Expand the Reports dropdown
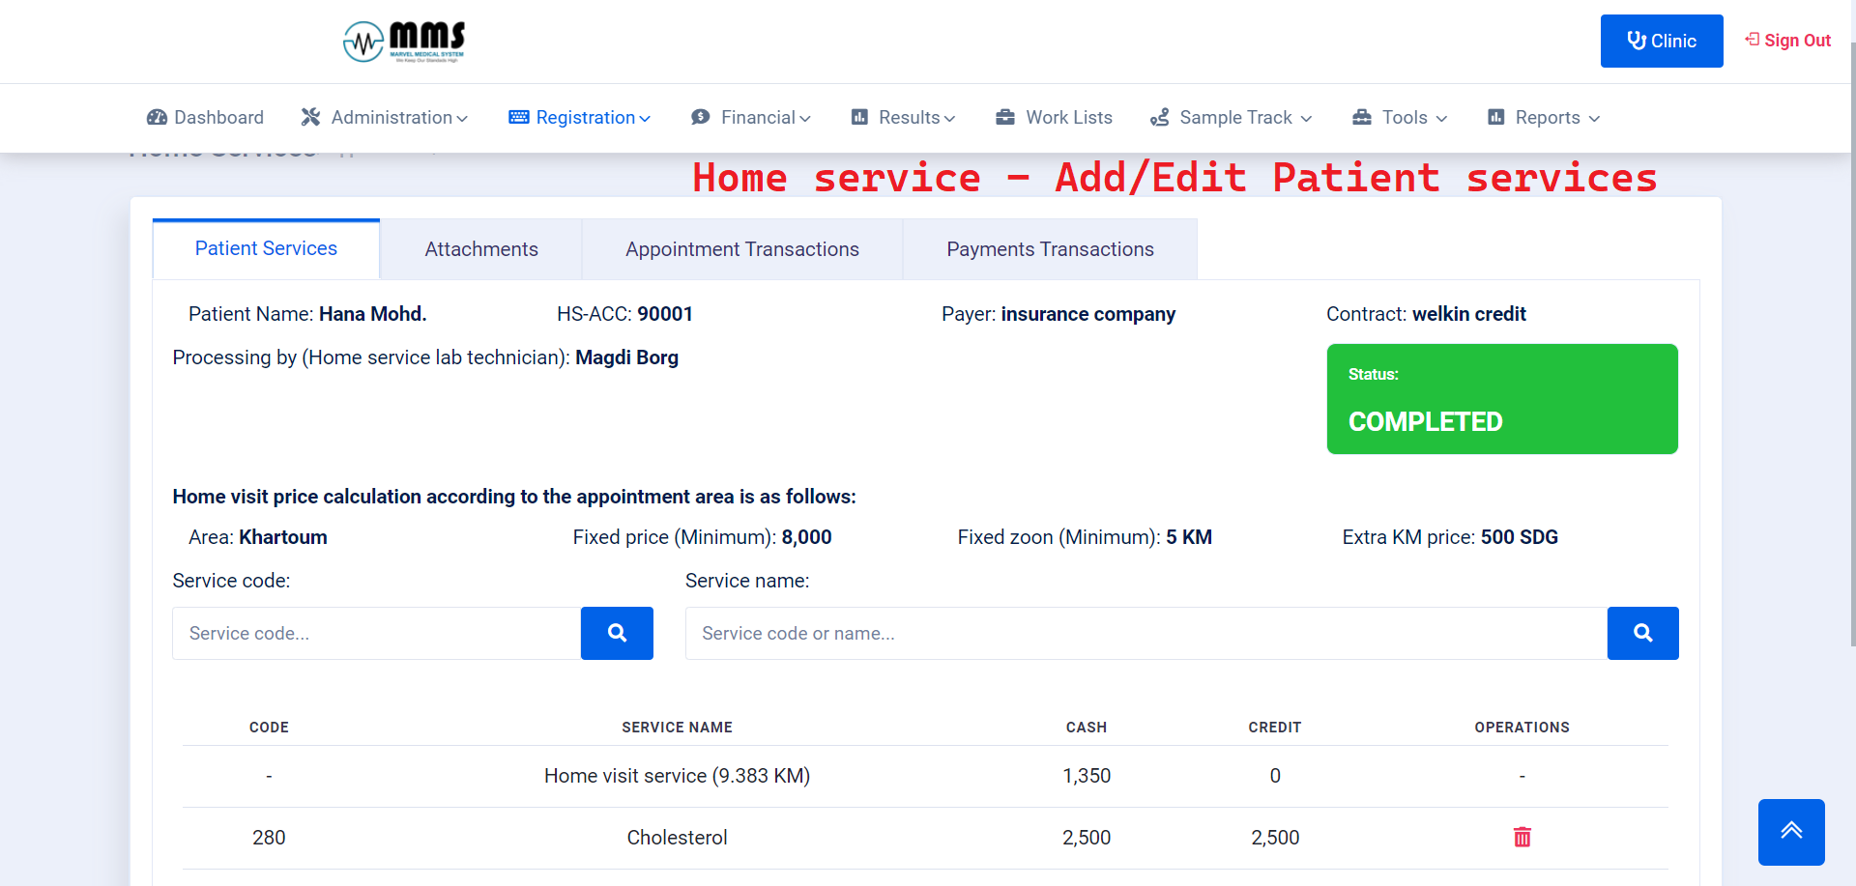Image resolution: width=1856 pixels, height=886 pixels. click(1594, 118)
